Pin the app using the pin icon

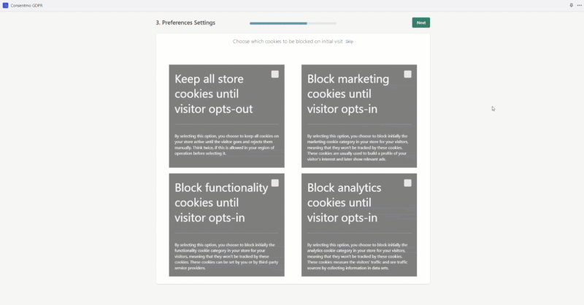(x=571, y=5)
